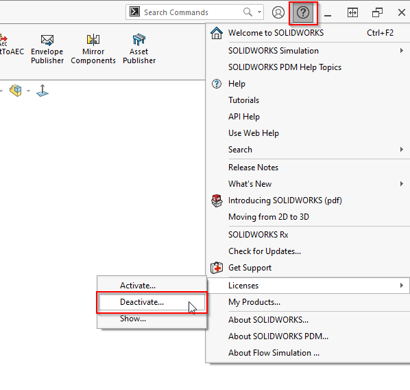This screenshot has width=410, height=390.
Task: Click the restore down window icon
Action: pyautogui.click(x=377, y=12)
